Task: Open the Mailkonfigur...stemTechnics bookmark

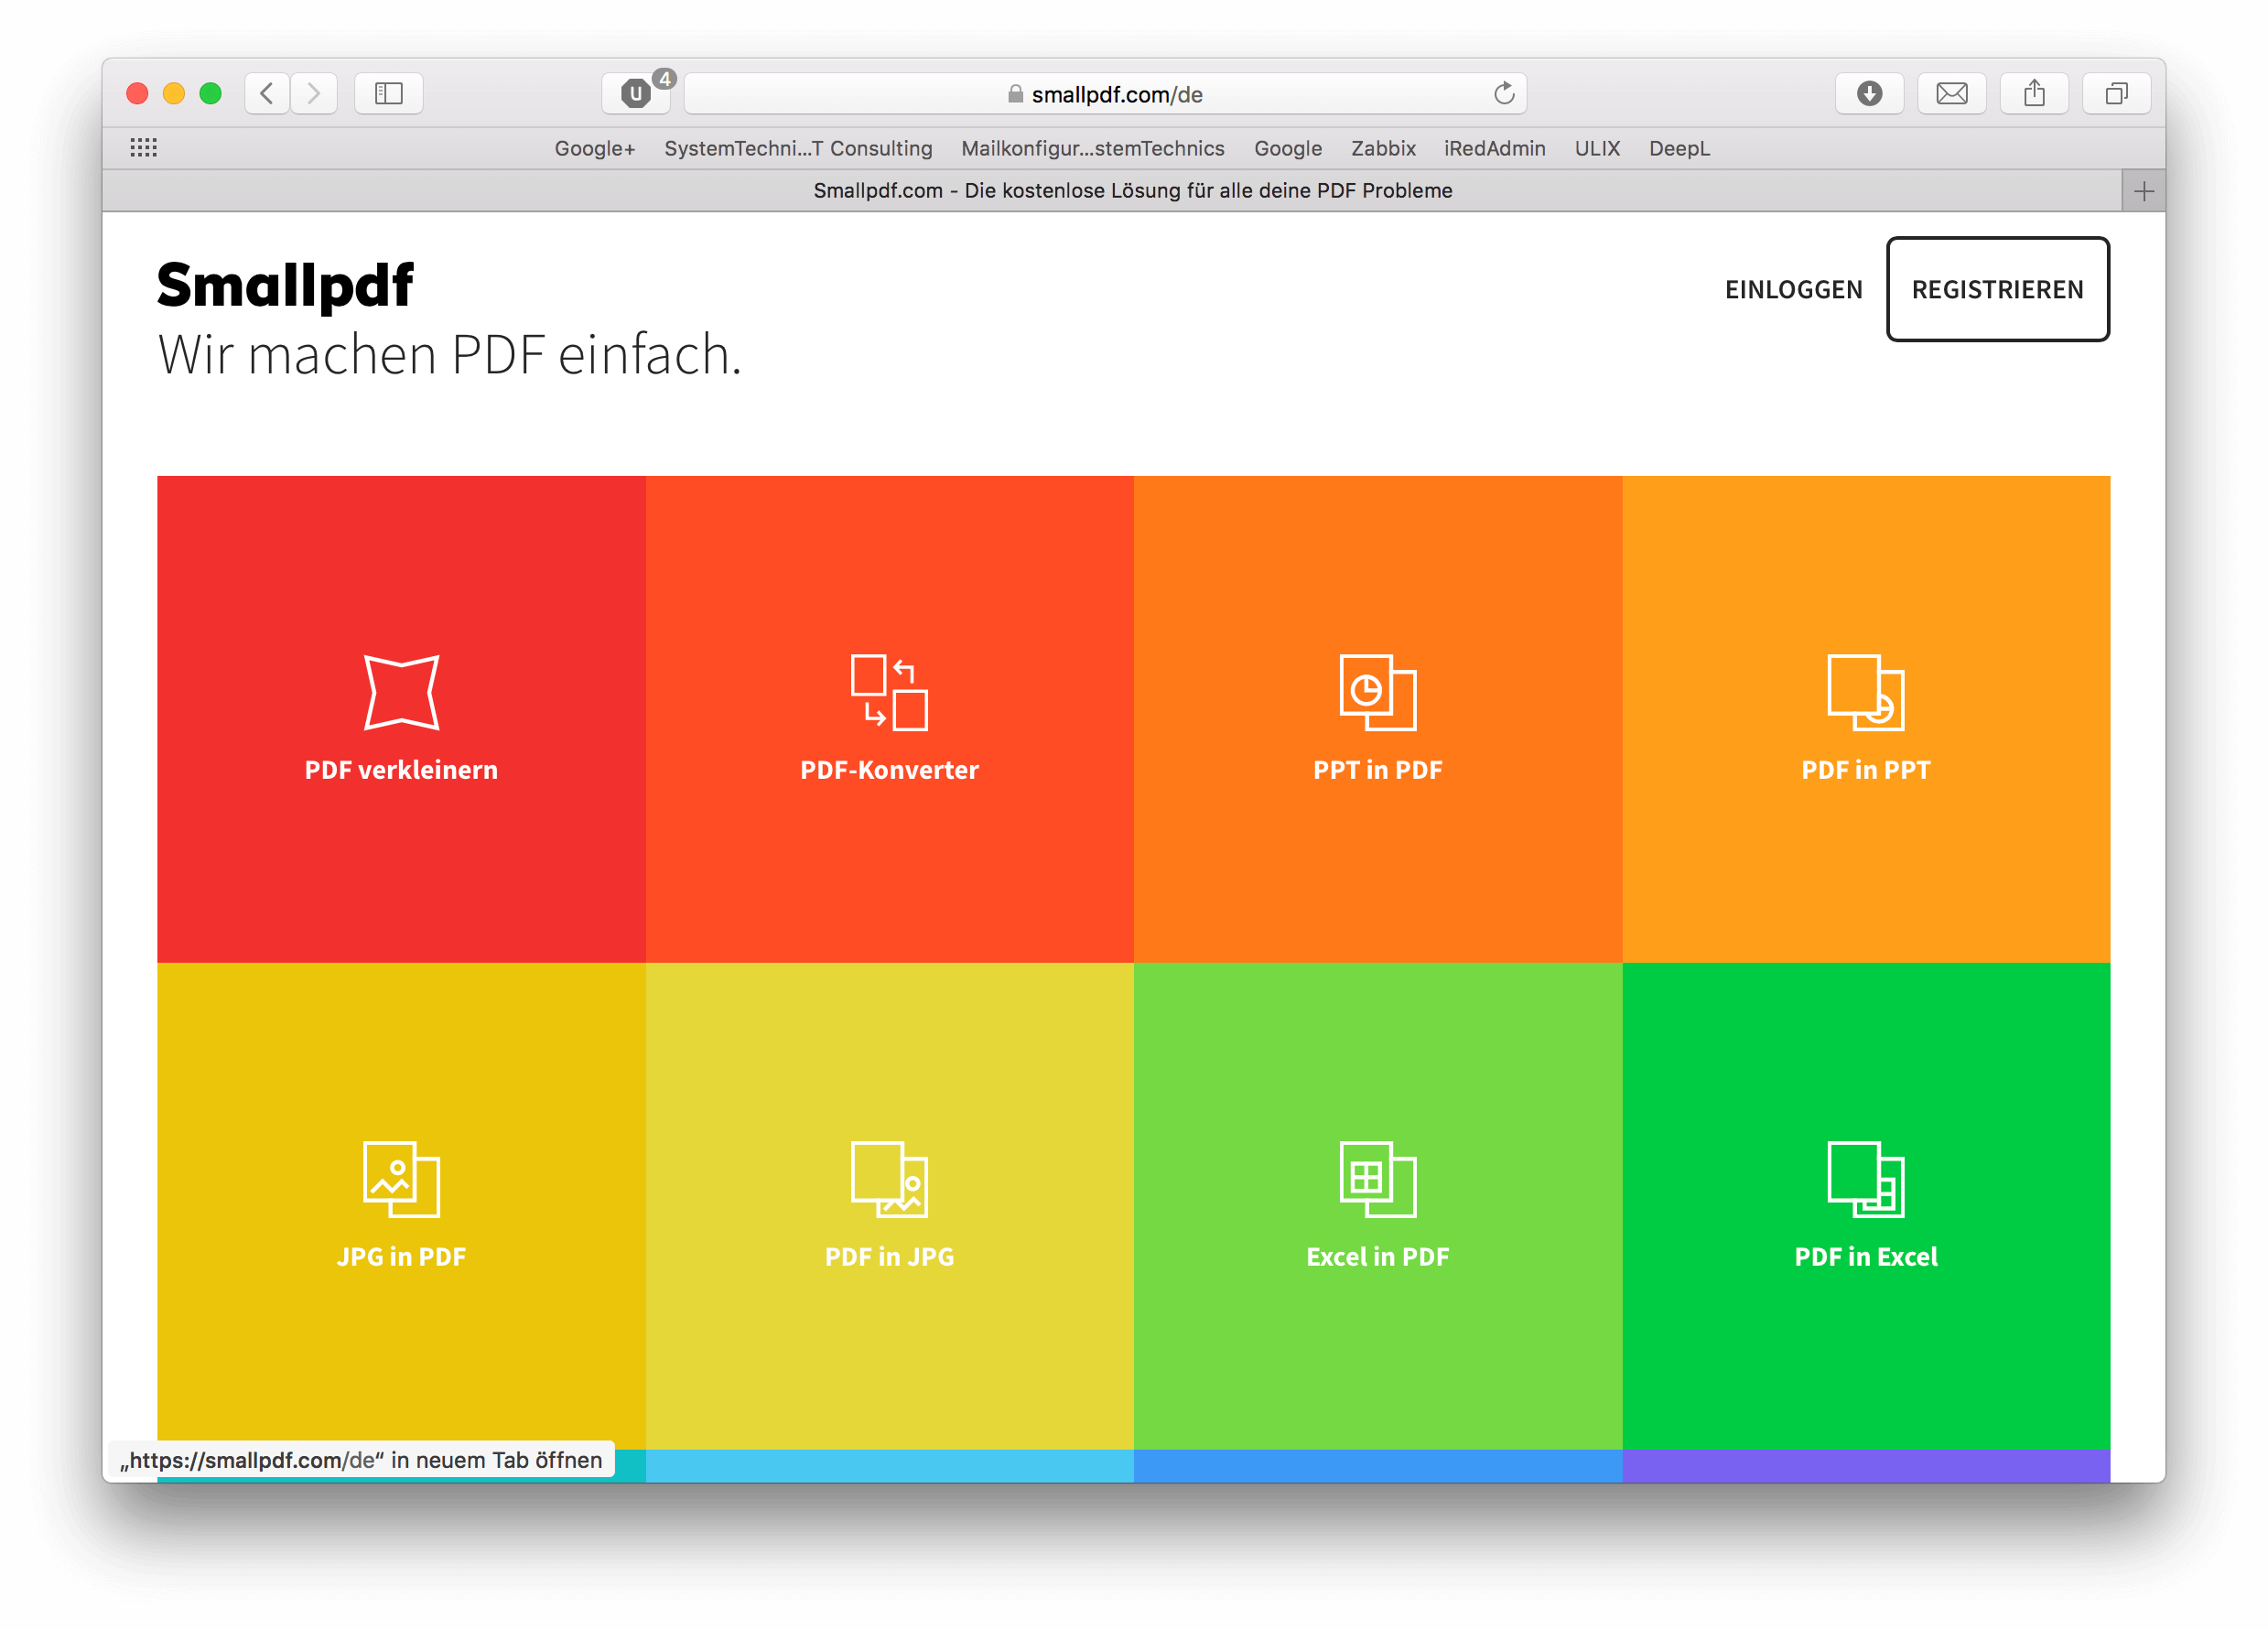Action: coord(1092,148)
